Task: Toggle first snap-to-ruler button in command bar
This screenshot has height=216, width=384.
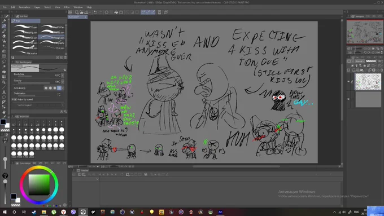Action: coord(143,12)
